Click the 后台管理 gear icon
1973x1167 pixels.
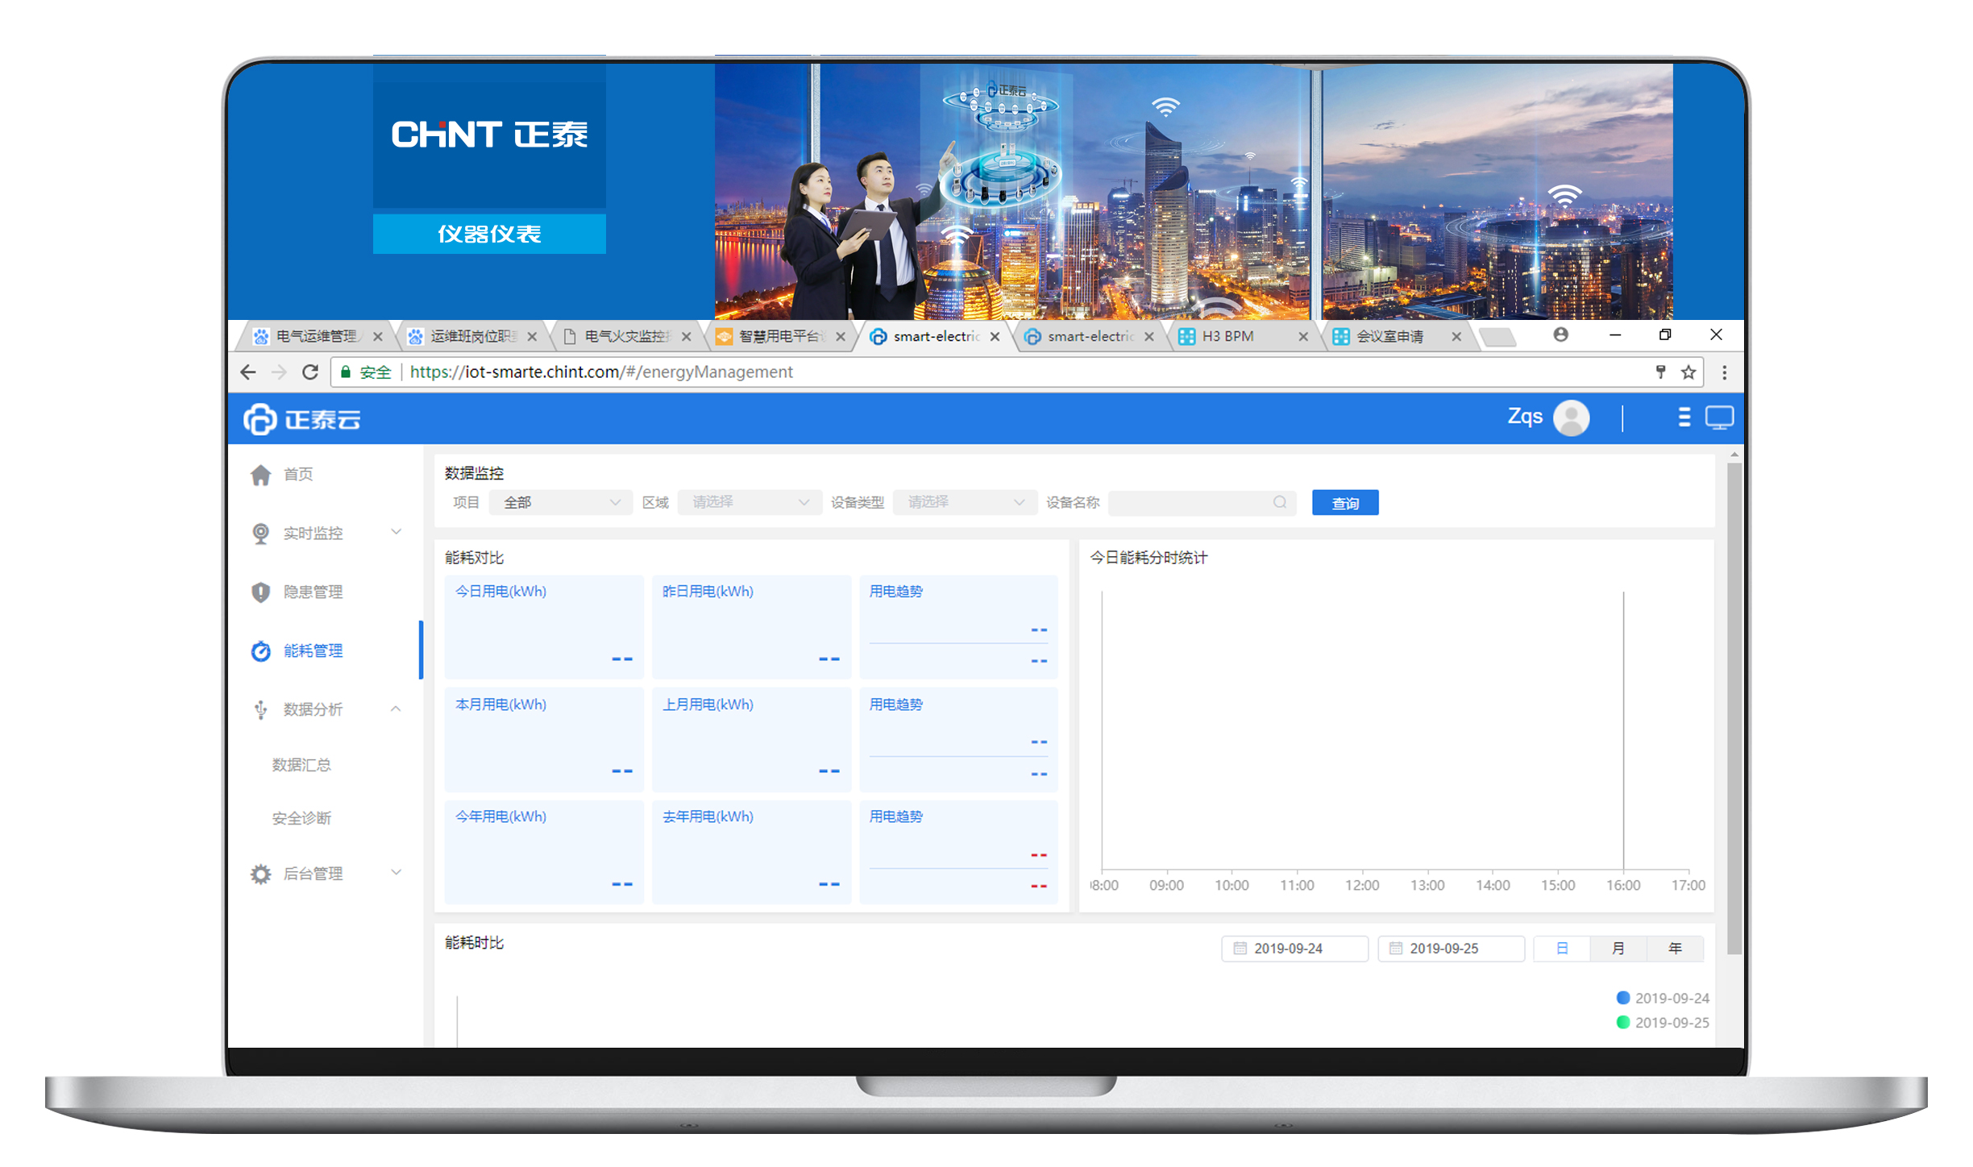[x=260, y=874]
